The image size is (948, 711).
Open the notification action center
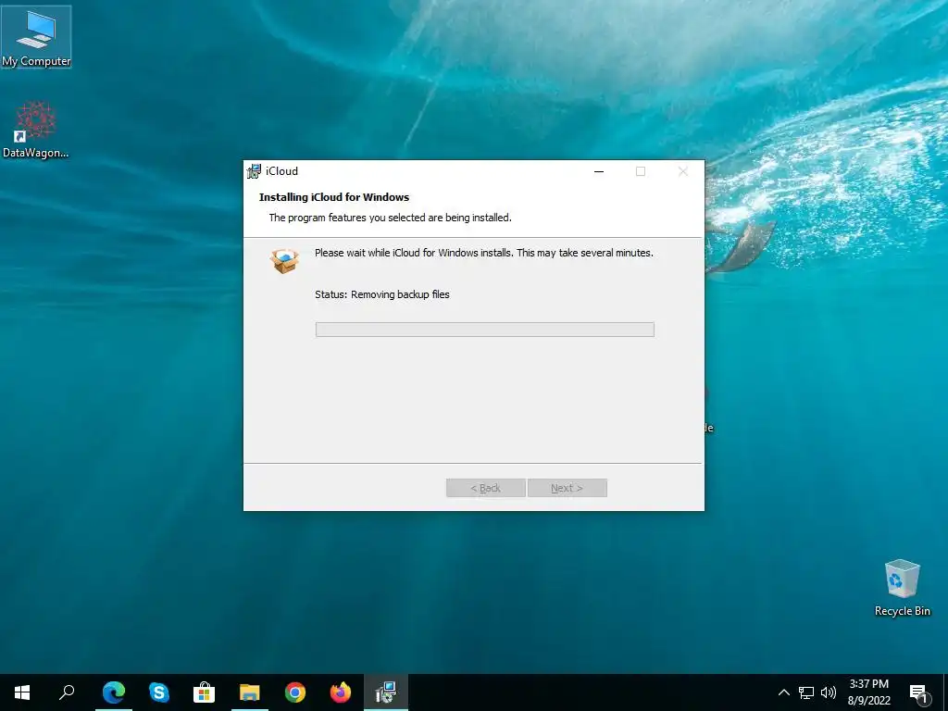click(918, 692)
